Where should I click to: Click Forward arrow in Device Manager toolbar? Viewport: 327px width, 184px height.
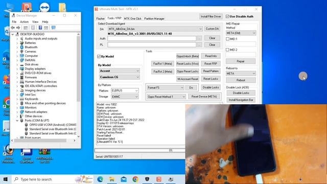point(18,28)
